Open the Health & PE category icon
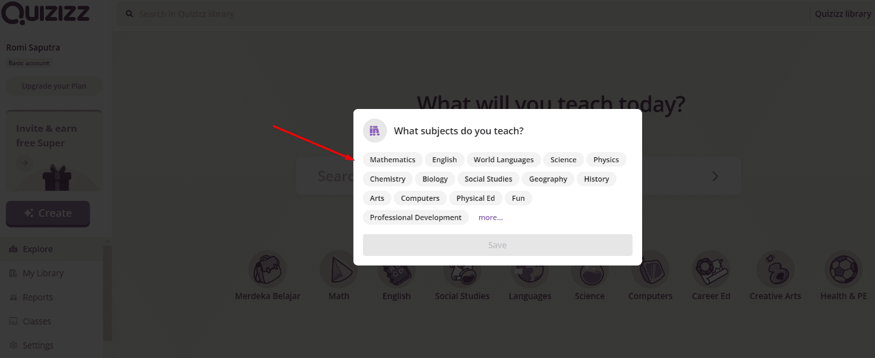 pyautogui.click(x=843, y=269)
